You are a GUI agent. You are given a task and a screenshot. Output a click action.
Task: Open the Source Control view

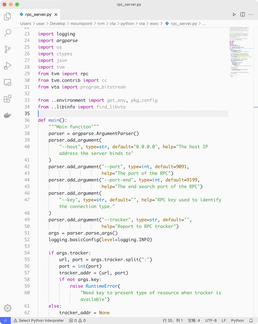7,49
